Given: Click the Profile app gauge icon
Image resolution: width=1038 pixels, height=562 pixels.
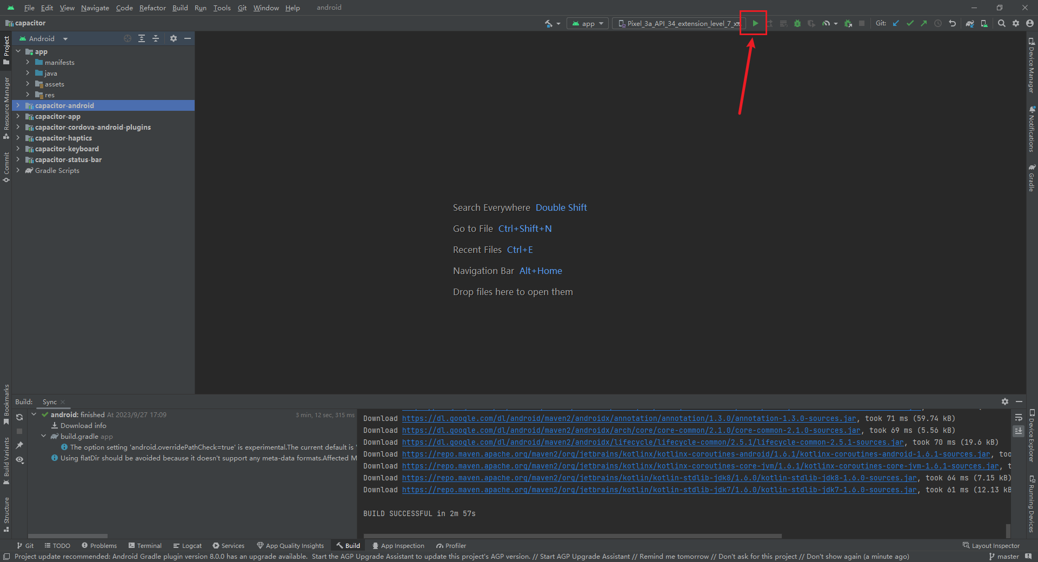Looking at the screenshot, I should pos(826,23).
